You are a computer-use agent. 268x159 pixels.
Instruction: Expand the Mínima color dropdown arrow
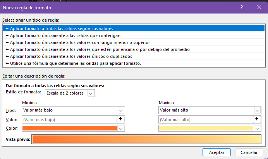[121, 129]
